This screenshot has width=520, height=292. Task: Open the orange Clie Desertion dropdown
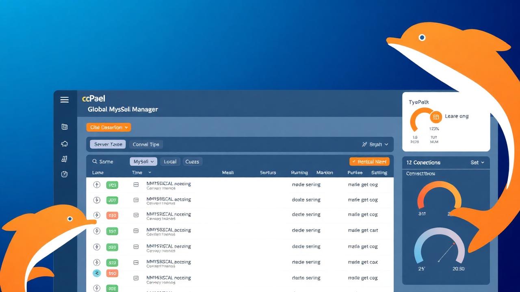coord(108,127)
